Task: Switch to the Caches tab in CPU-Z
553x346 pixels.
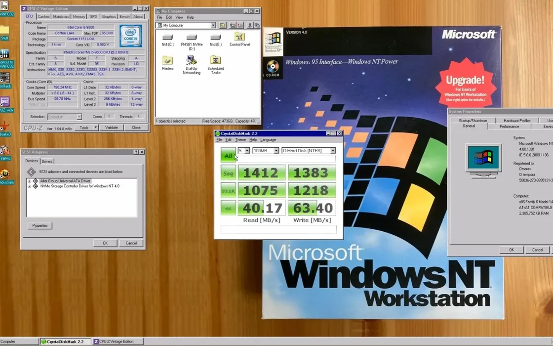Action: tap(44, 16)
